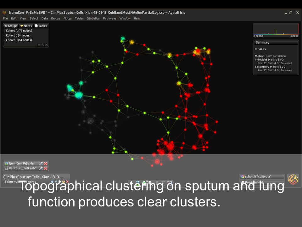The width and height of the screenshot is (302, 227).
Task: Expand the Cohort C group arrow
Action: pos(5,36)
